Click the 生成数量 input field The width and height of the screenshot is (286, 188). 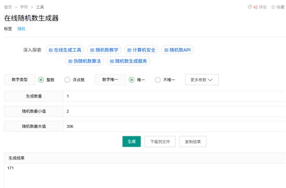point(174,96)
